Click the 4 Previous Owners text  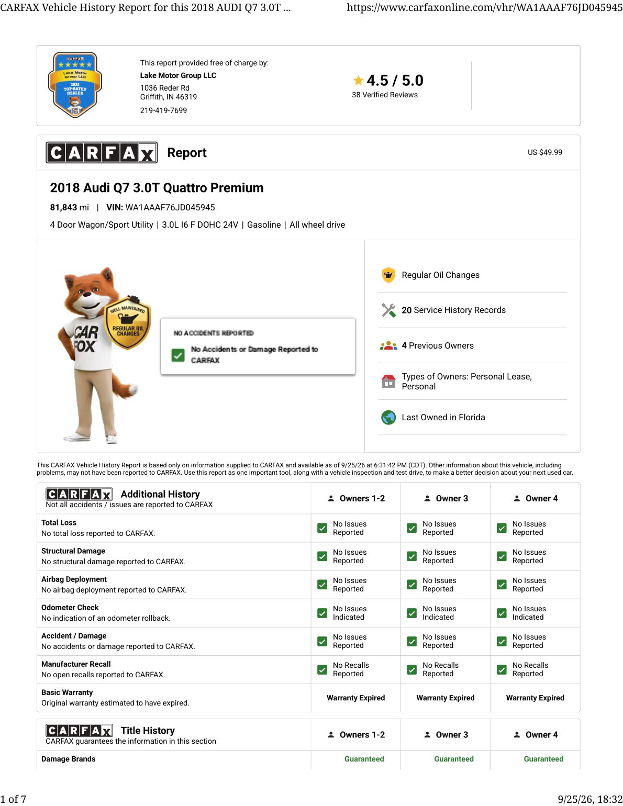point(438,345)
